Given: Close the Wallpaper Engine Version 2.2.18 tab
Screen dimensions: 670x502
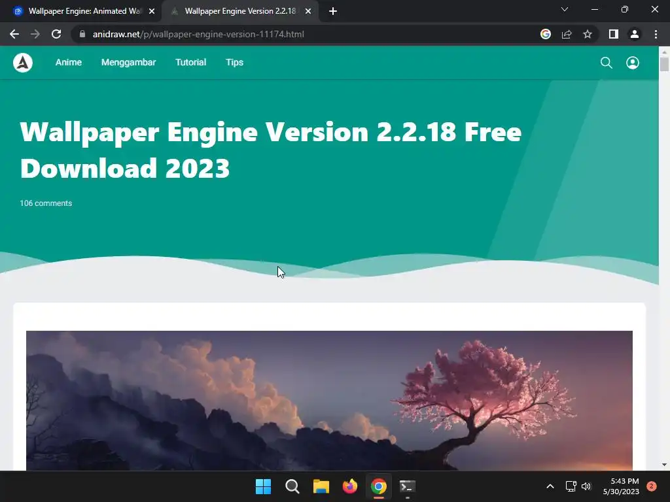Looking at the screenshot, I should 308,11.
